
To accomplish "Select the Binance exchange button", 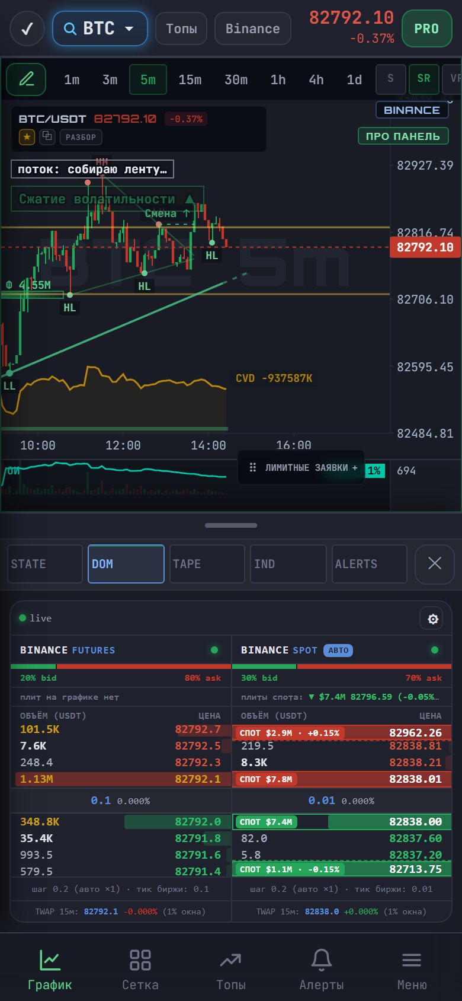I will click(252, 28).
